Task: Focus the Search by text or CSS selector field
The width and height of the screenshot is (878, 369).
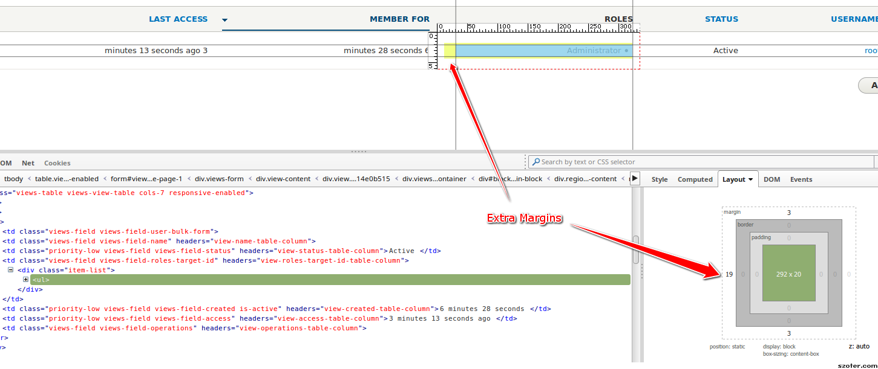Action: click(x=701, y=162)
